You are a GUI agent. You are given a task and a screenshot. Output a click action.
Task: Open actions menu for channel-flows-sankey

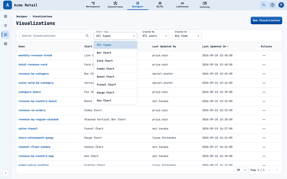tap(264, 147)
